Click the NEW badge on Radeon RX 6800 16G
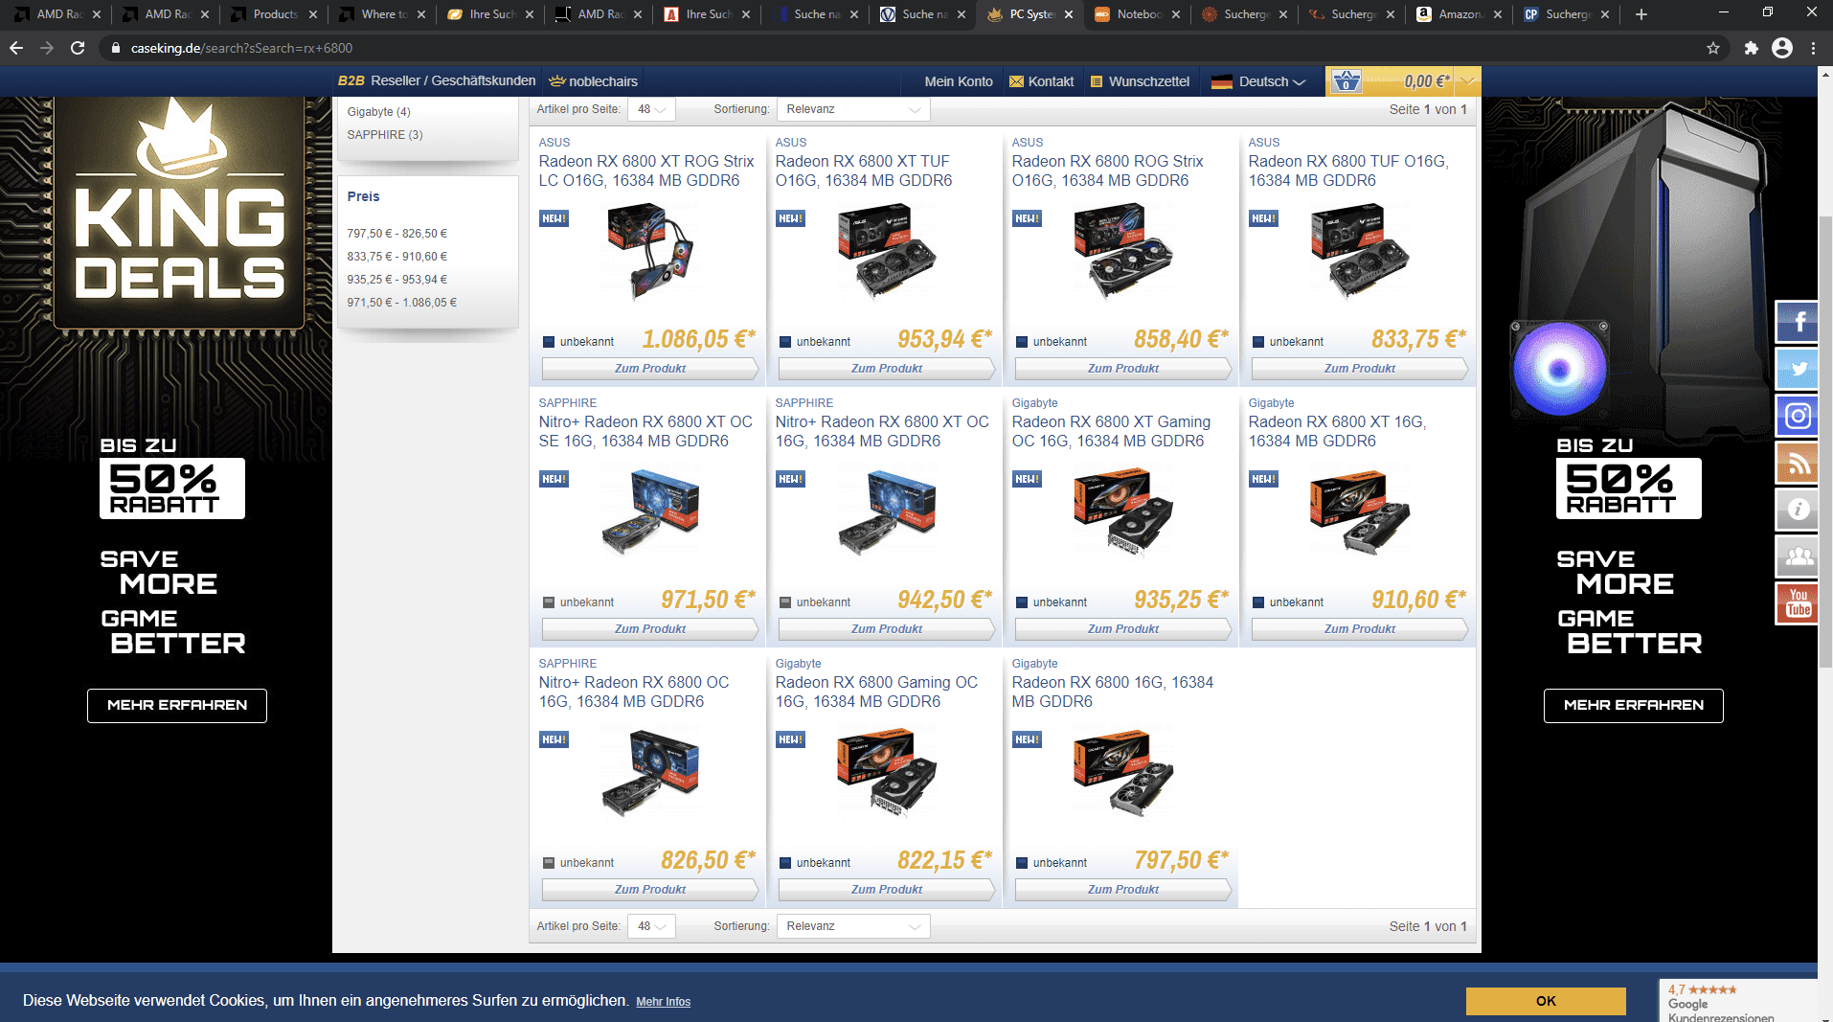 click(x=1027, y=739)
